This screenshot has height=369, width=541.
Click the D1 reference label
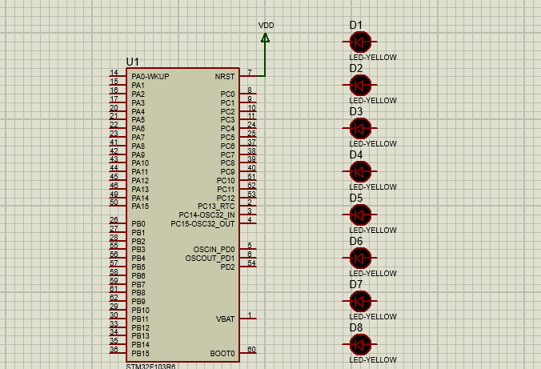coord(355,25)
